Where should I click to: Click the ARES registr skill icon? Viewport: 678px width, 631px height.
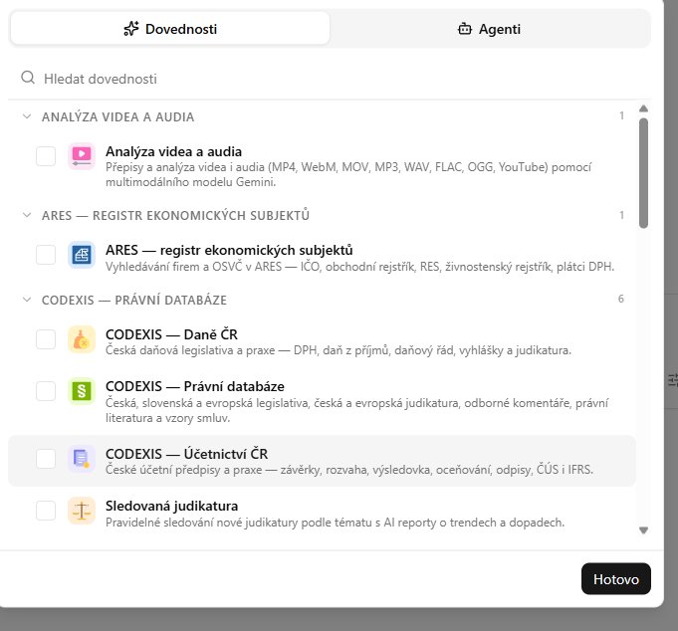click(82, 255)
